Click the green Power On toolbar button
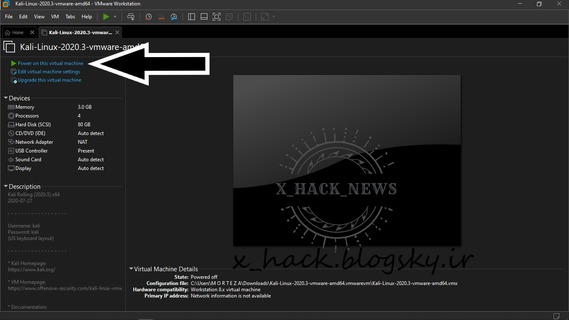The width and height of the screenshot is (569, 320). pos(106,17)
